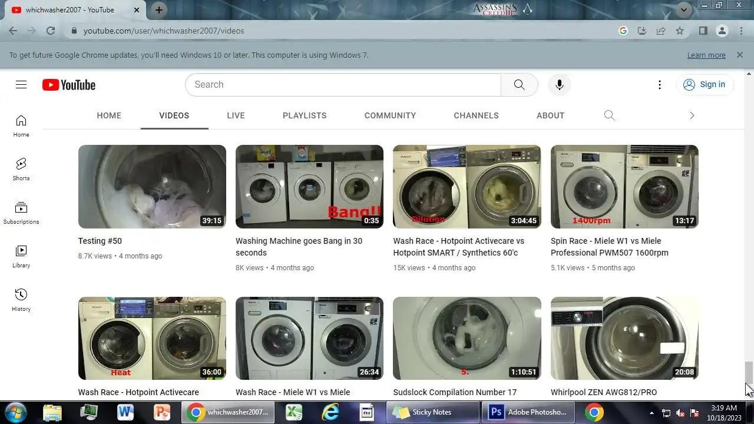Click the page vertical scrollbar thumb

tap(749, 372)
